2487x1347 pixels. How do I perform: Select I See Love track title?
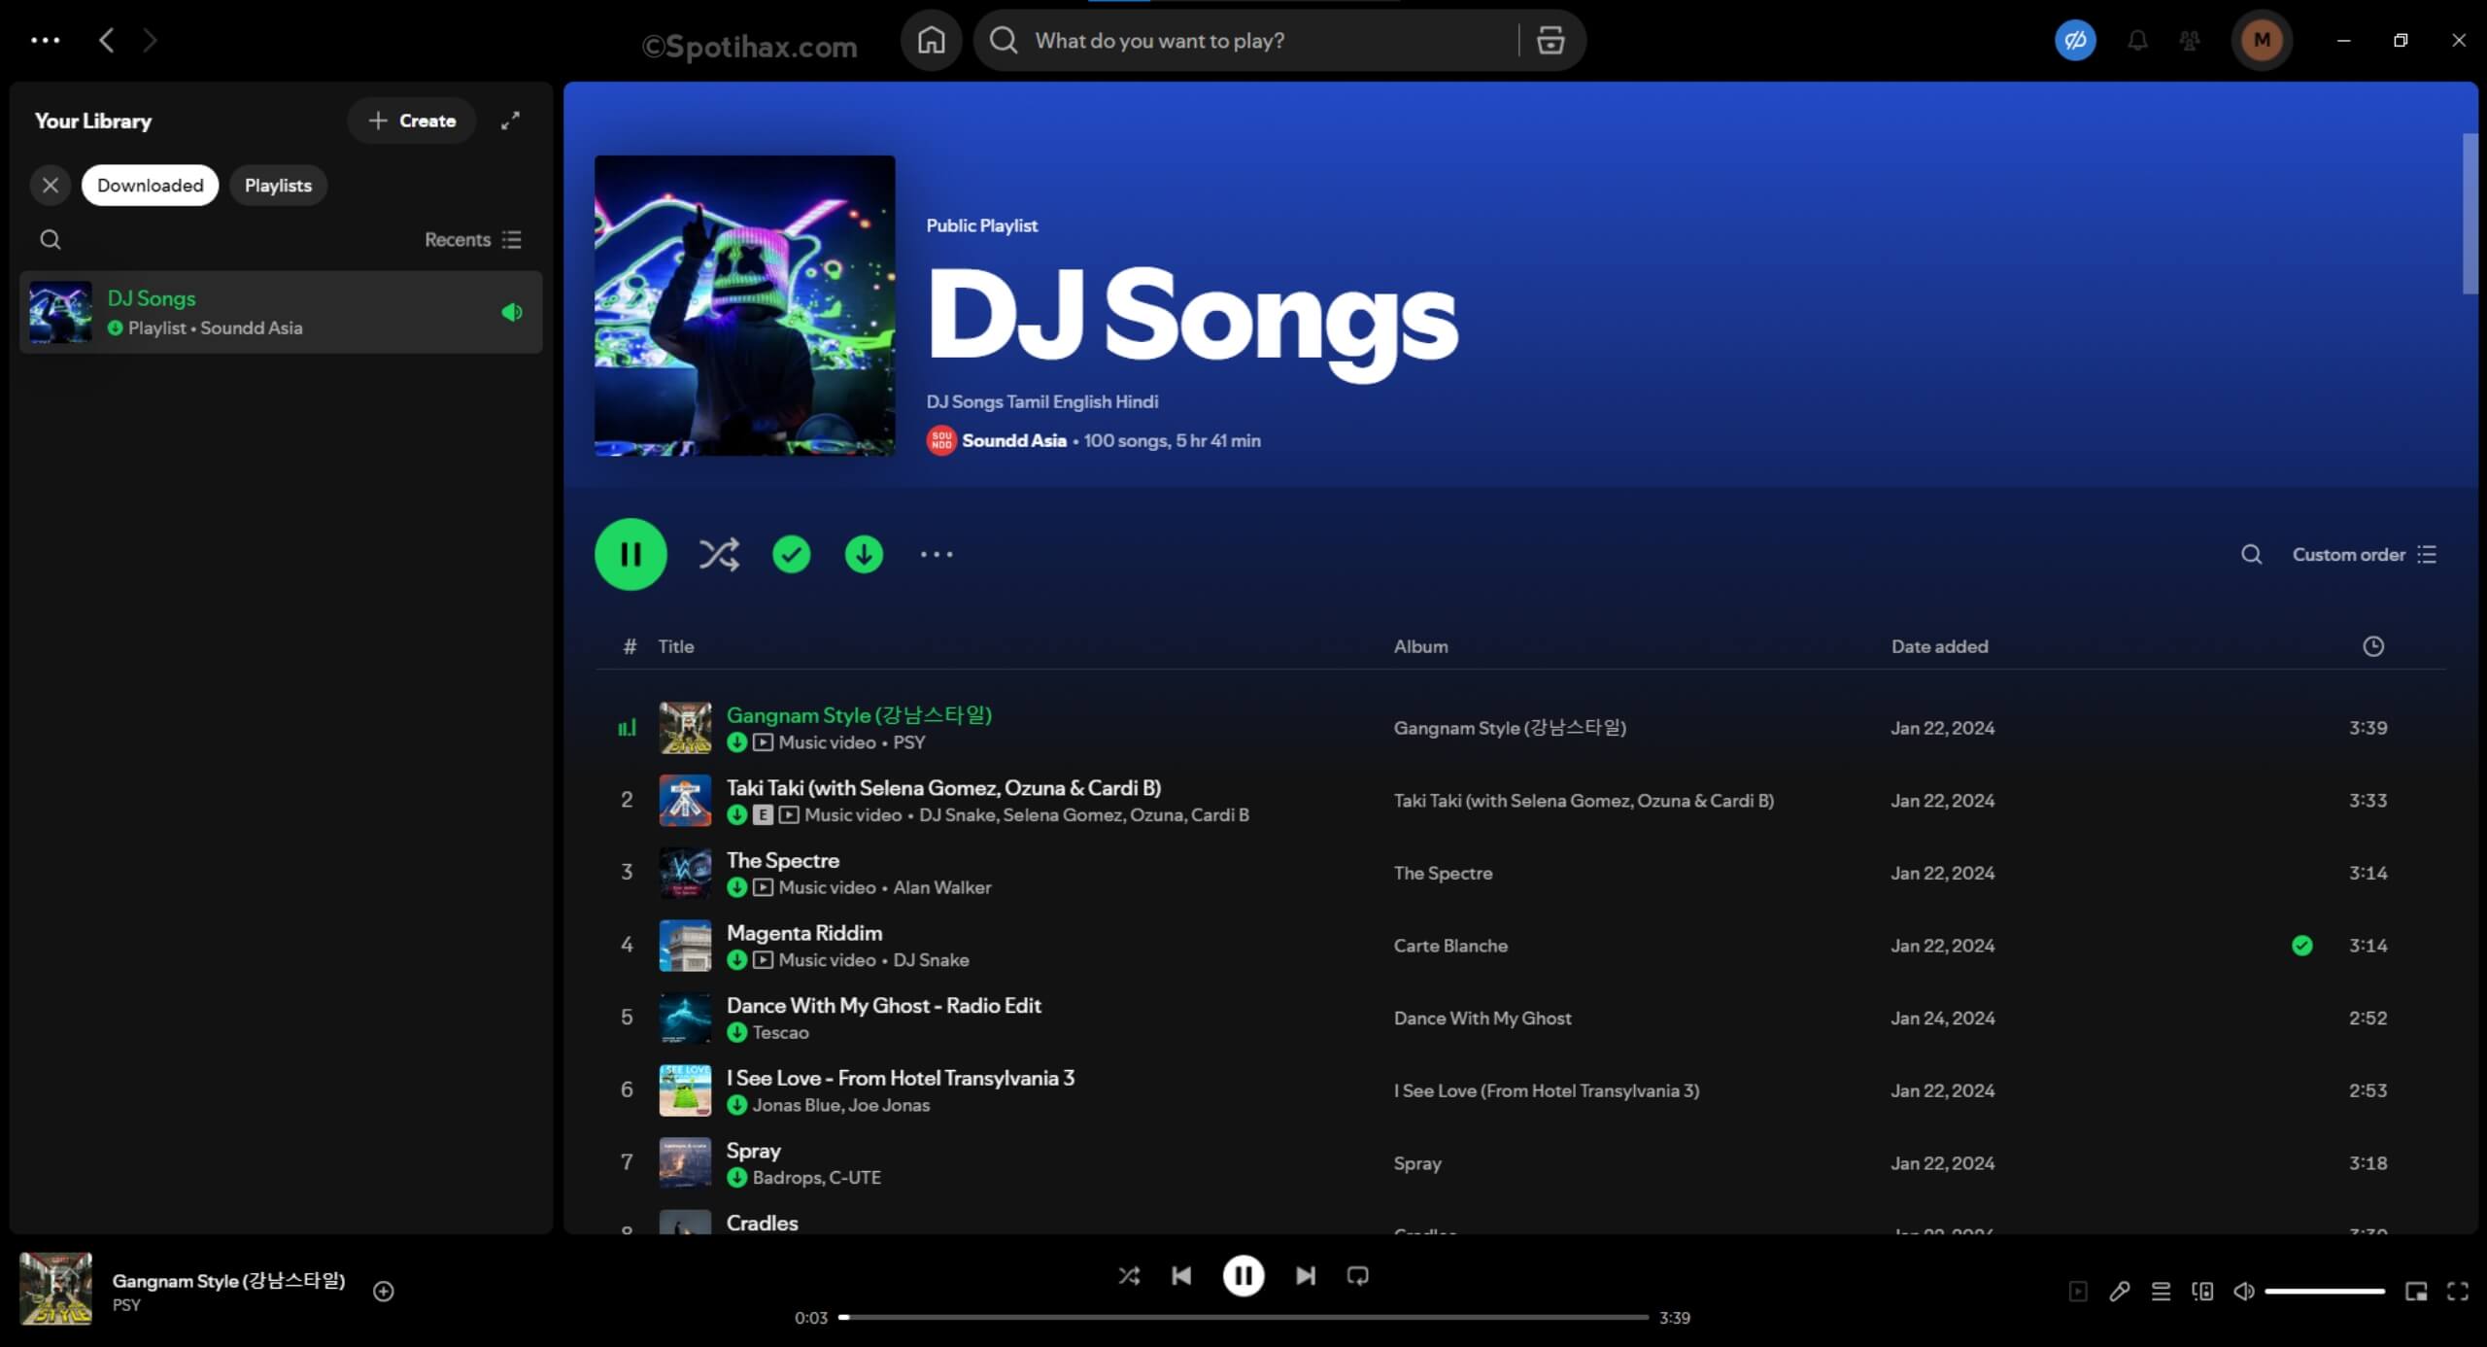901,1078
